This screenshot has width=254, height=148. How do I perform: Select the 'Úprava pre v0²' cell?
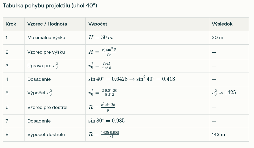point(43,66)
